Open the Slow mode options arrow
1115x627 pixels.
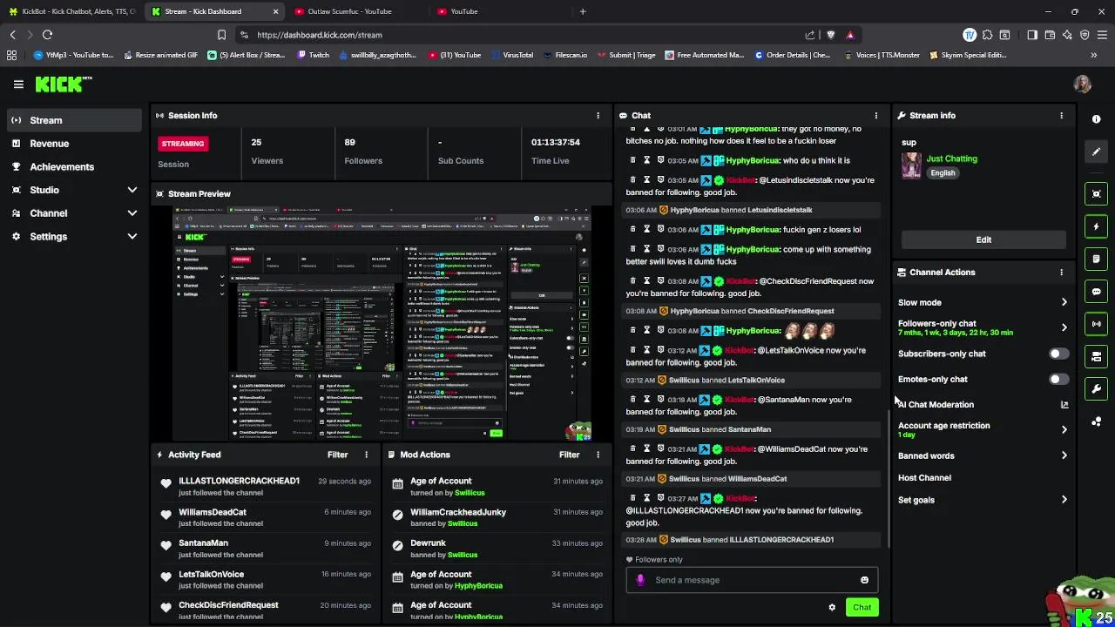[1064, 303]
